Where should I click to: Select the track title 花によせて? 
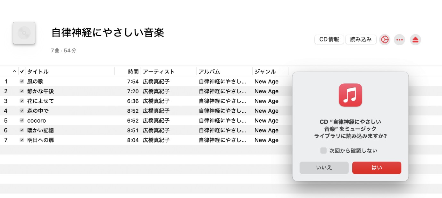point(41,101)
